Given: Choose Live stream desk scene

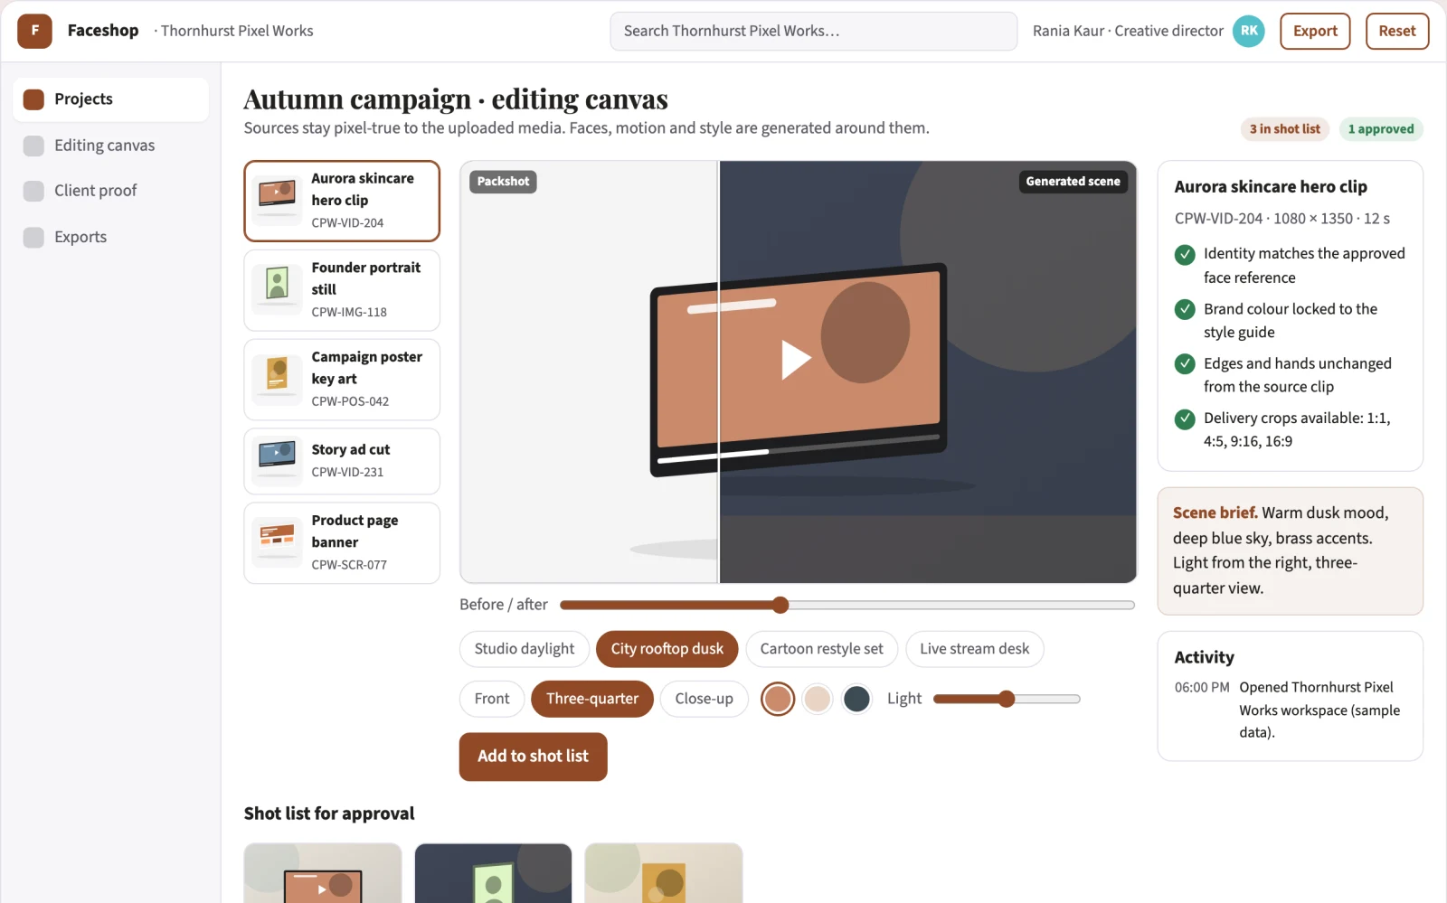Looking at the screenshot, I should (x=975, y=649).
